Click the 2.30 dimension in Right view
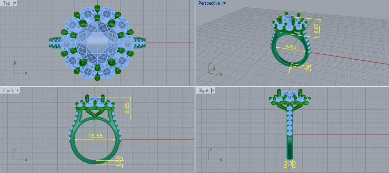The image size is (389, 173). (x=290, y=163)
